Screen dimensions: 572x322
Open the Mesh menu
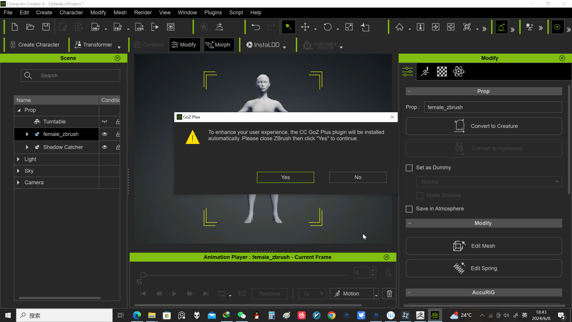[120, 13]
